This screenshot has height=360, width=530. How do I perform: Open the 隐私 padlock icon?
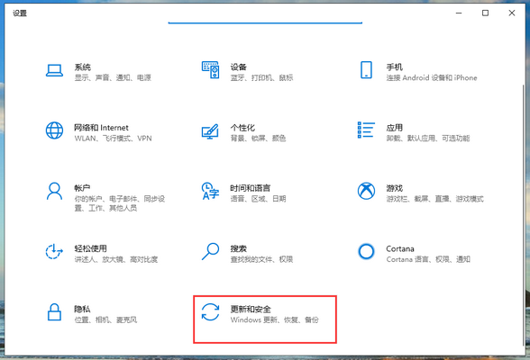point(54,312)
